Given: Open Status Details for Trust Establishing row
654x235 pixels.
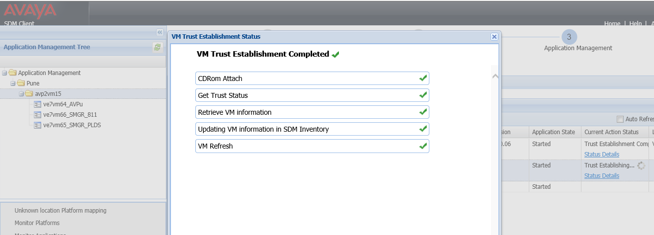Looking at the screenshot, I should (602, 176).
